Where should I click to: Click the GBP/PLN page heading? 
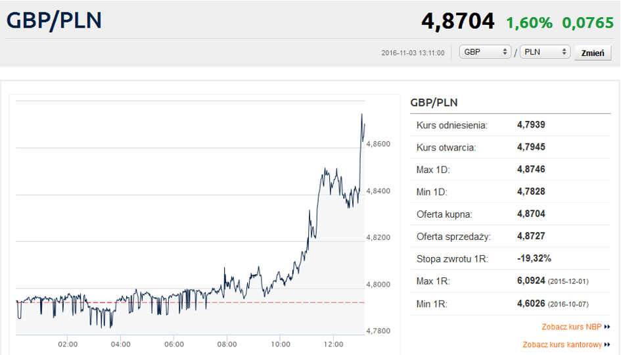55,20
